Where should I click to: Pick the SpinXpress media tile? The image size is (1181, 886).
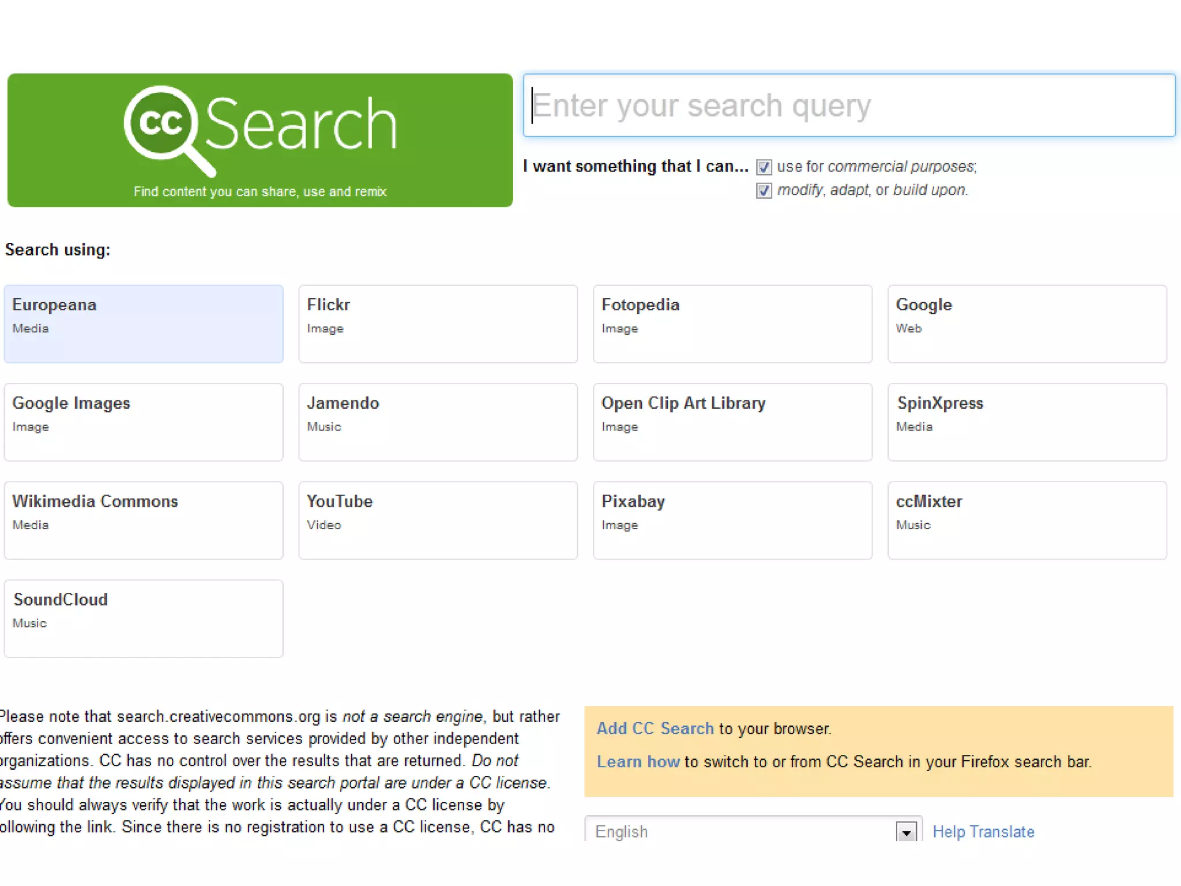tap(1027, 422)
